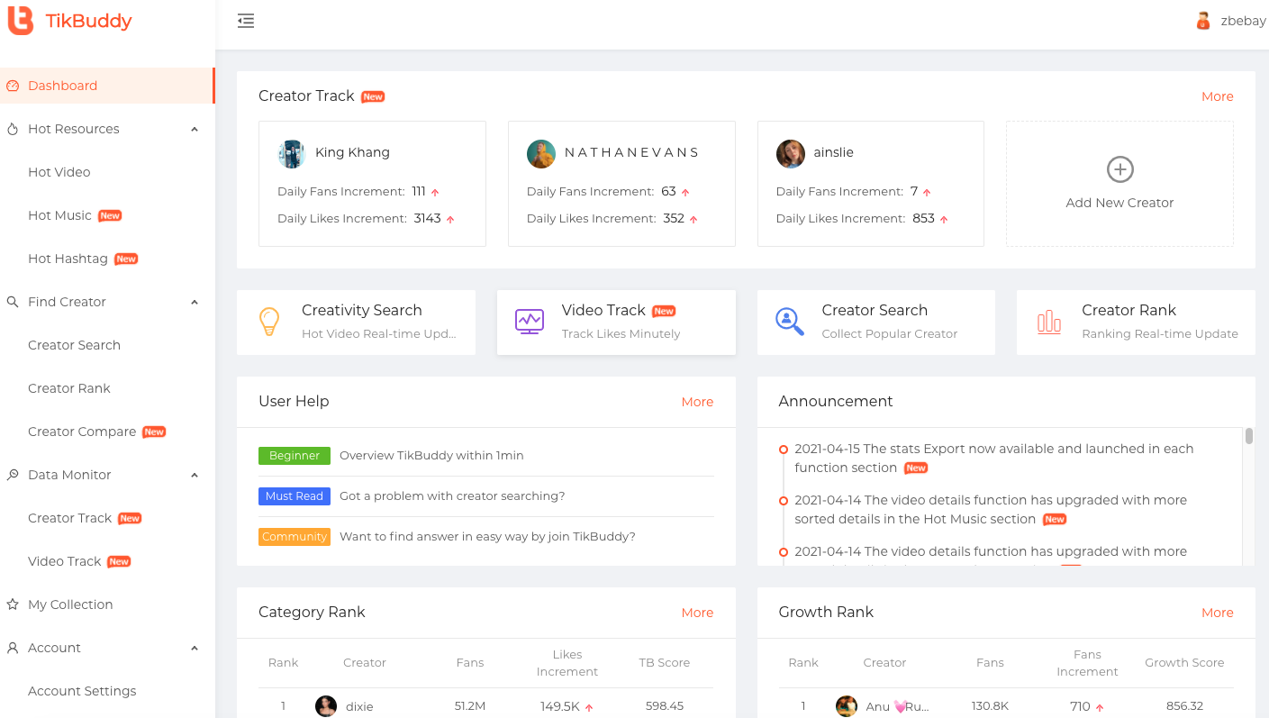Click the green Beginner tag
Image resolution: width=1269 pixels, height=718 pixels.
295,456
